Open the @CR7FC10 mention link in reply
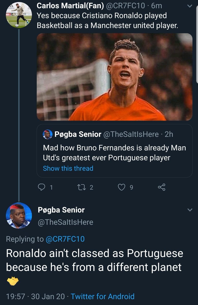The height and width of the screenshot is (305, 198). (65, 239)
